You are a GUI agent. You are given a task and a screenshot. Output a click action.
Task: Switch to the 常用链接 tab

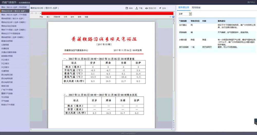(196, 8)
